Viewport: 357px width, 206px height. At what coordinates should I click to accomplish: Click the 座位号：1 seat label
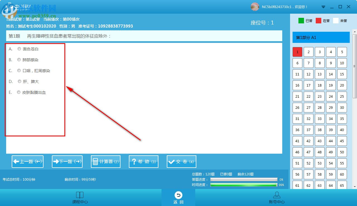(x=262, y=23)
